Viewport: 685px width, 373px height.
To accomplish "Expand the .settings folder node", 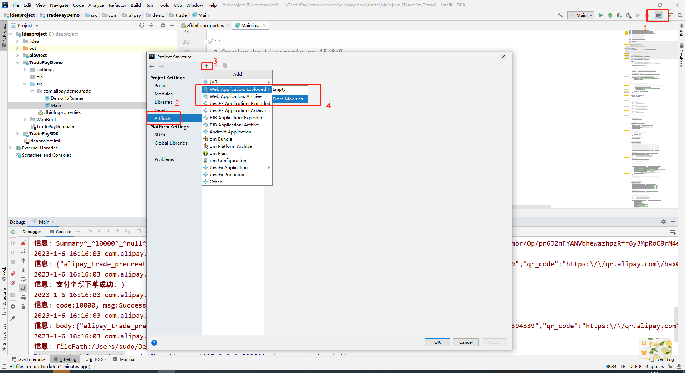I will pyautogui.click(x=25, y=70).
